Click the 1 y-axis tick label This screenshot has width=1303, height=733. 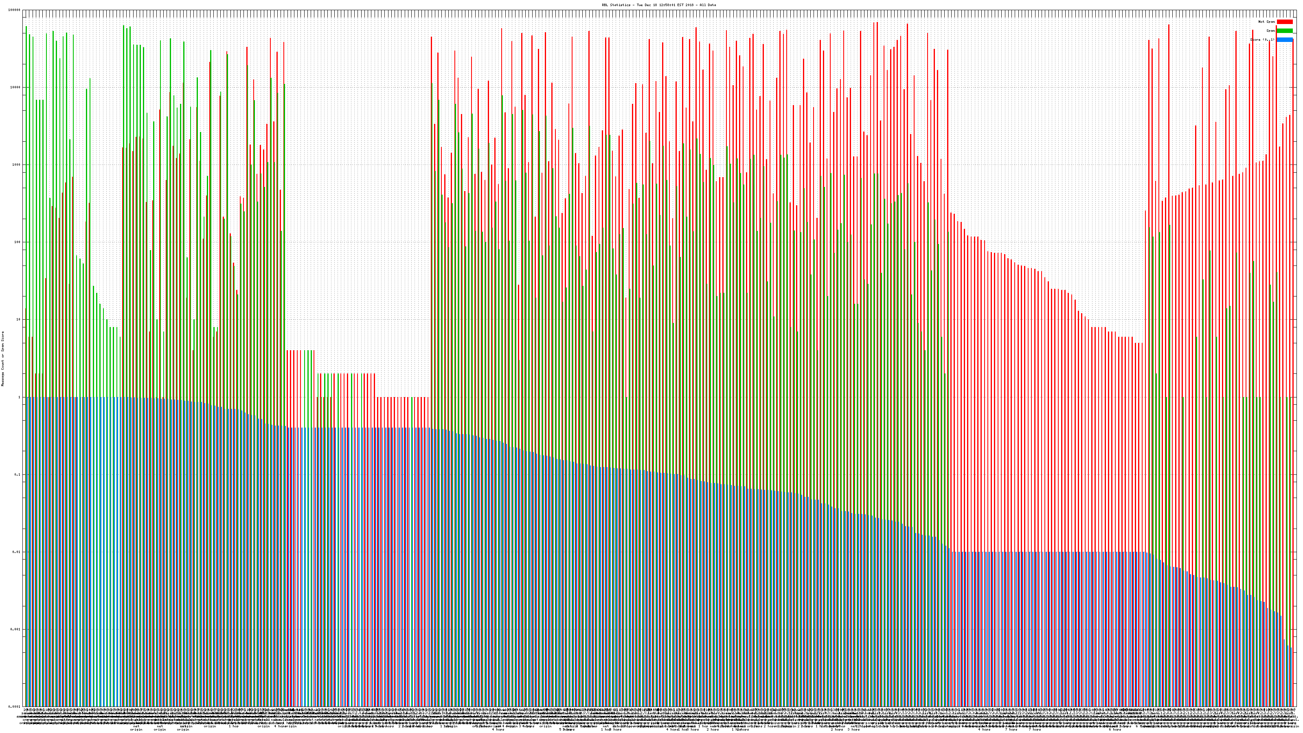[x=19, y=397]
